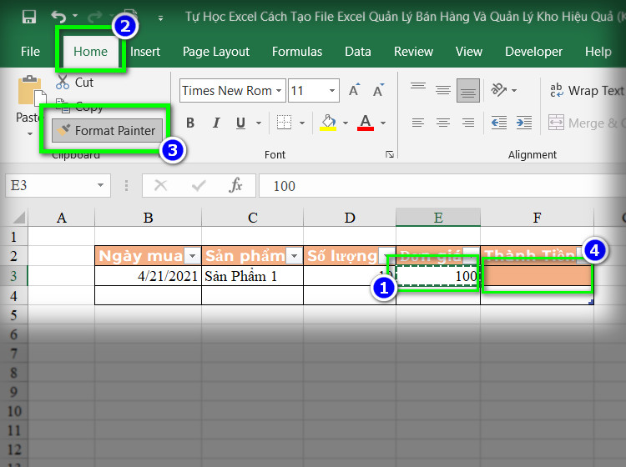This screenshot has width=626, height=467.
Task: Open the Page Layout tab
Action: coord(216,52)
